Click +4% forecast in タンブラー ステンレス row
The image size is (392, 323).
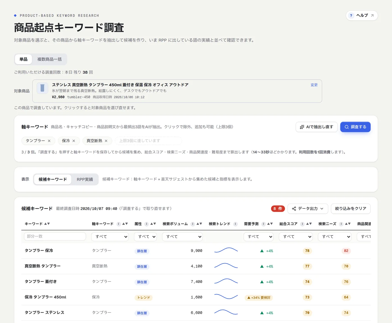pos(267,313)
